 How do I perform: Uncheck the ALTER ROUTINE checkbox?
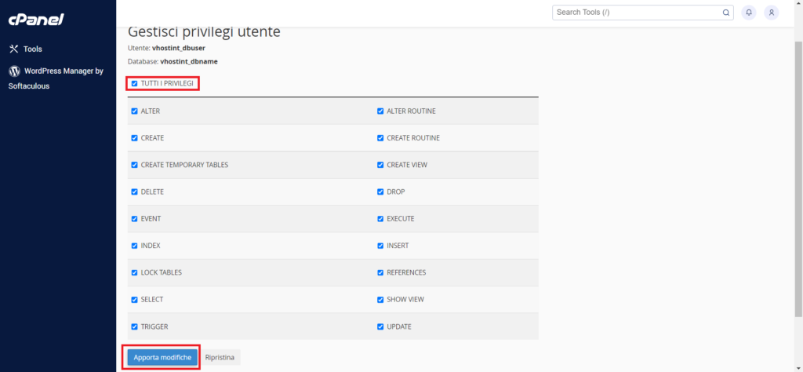click(380, 111)
